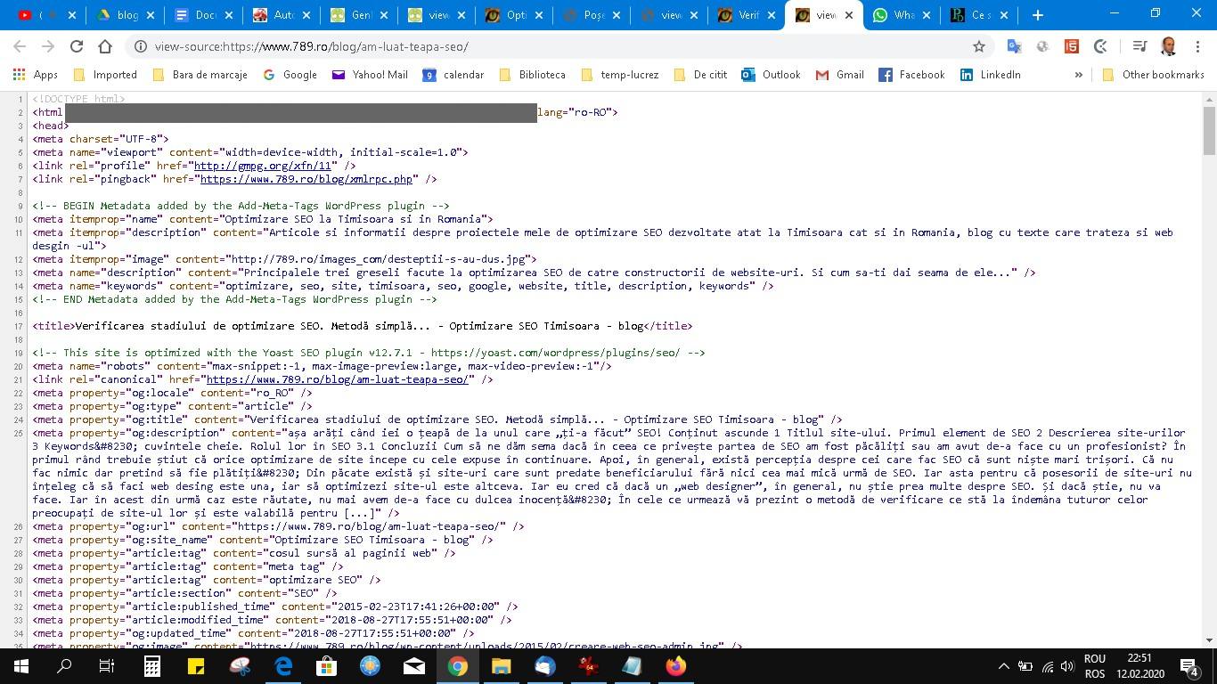Open Task View on the taskbar
Viewport: 1217px width, 684px height.
tap(106, 666)
